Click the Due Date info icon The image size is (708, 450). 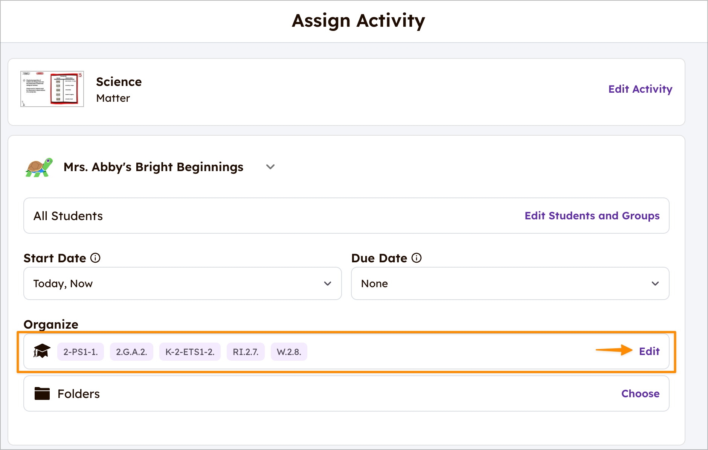coord(417,258)
